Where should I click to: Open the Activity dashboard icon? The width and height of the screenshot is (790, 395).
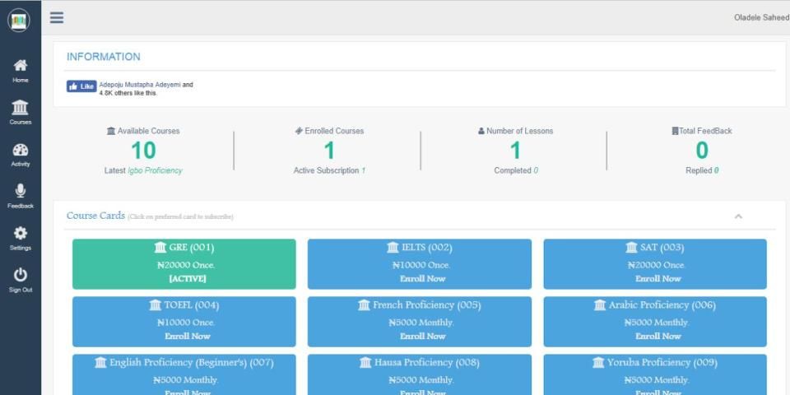pos(21,151)
